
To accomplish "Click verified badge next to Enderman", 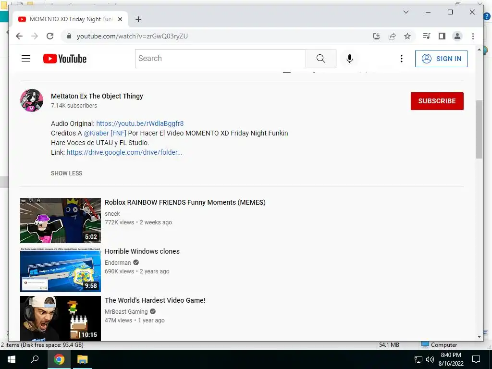I will click(x=136, y=262).
